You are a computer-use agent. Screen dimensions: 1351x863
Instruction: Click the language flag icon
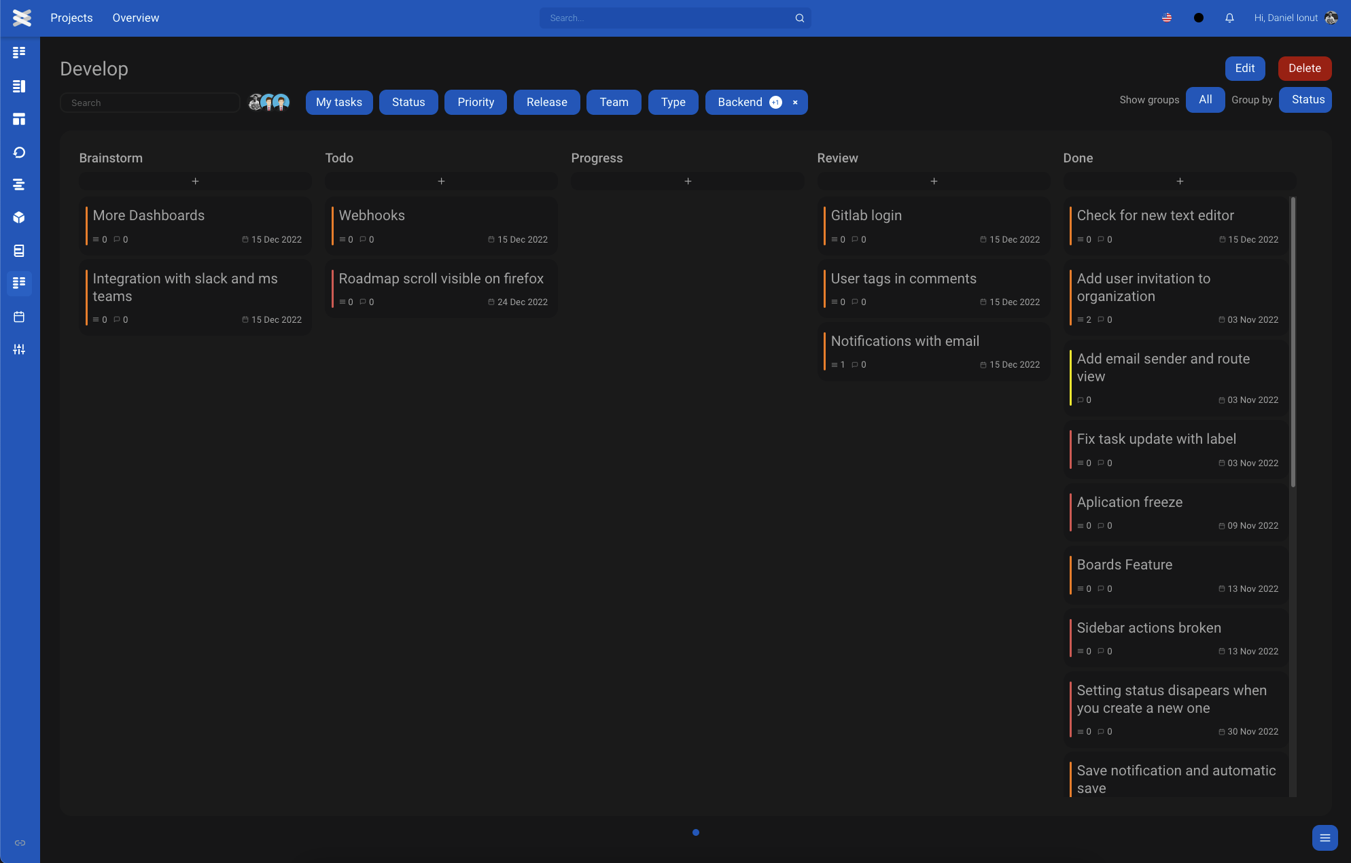click(1167, 18)
